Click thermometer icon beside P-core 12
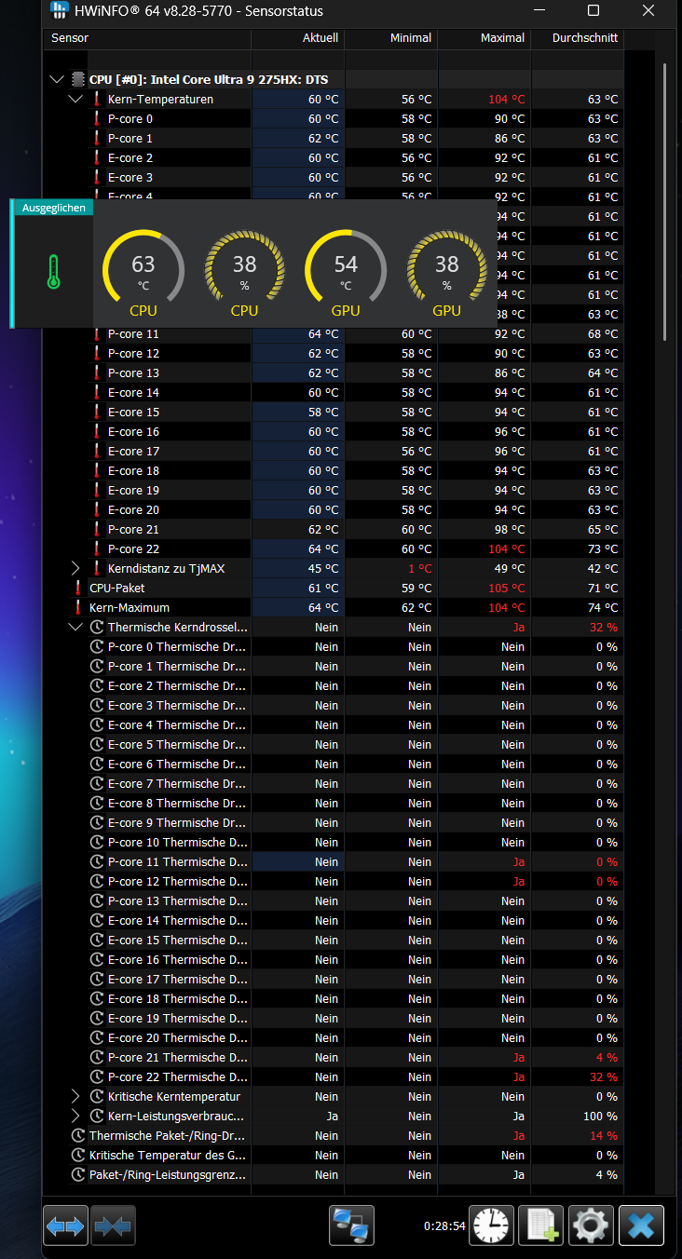The image size is (682, 1259). 96,354
